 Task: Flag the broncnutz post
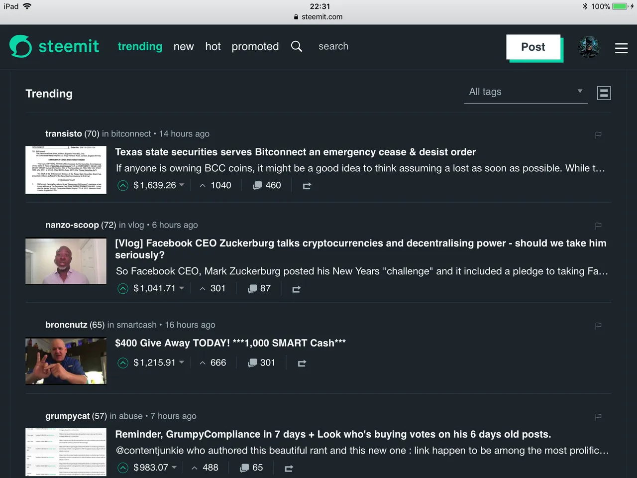[x=598, y=326]
